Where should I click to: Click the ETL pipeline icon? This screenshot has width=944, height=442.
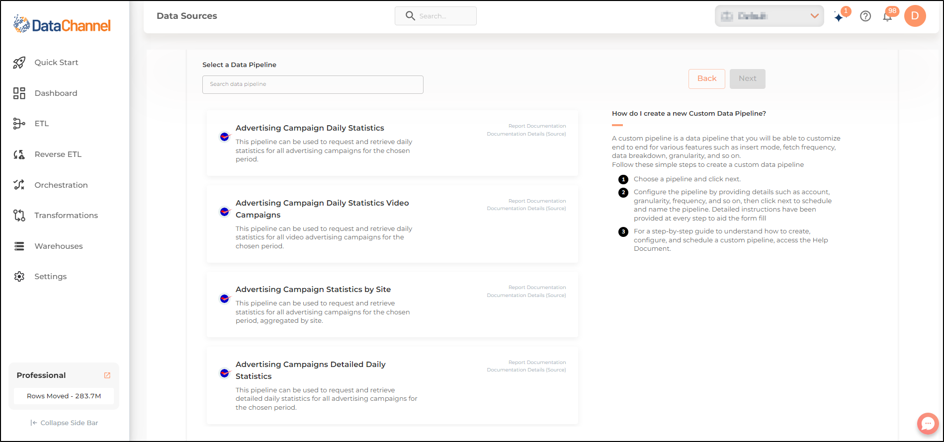[19, 124]
